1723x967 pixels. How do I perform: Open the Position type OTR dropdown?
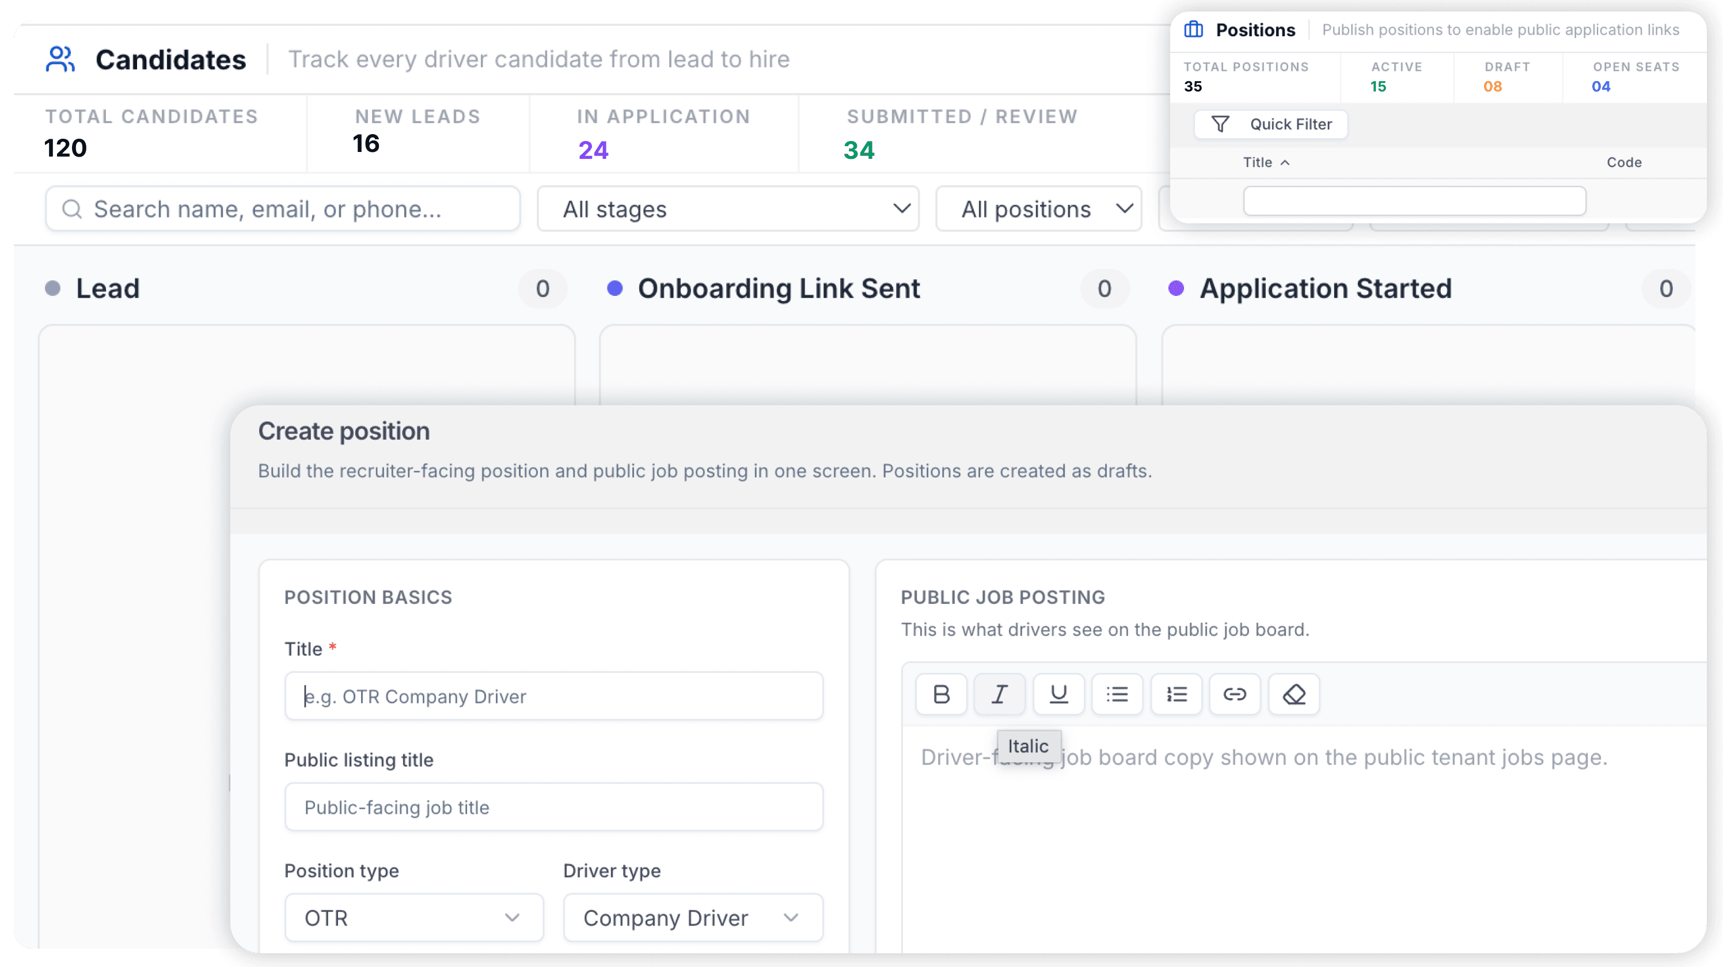[x=414, y=917]
